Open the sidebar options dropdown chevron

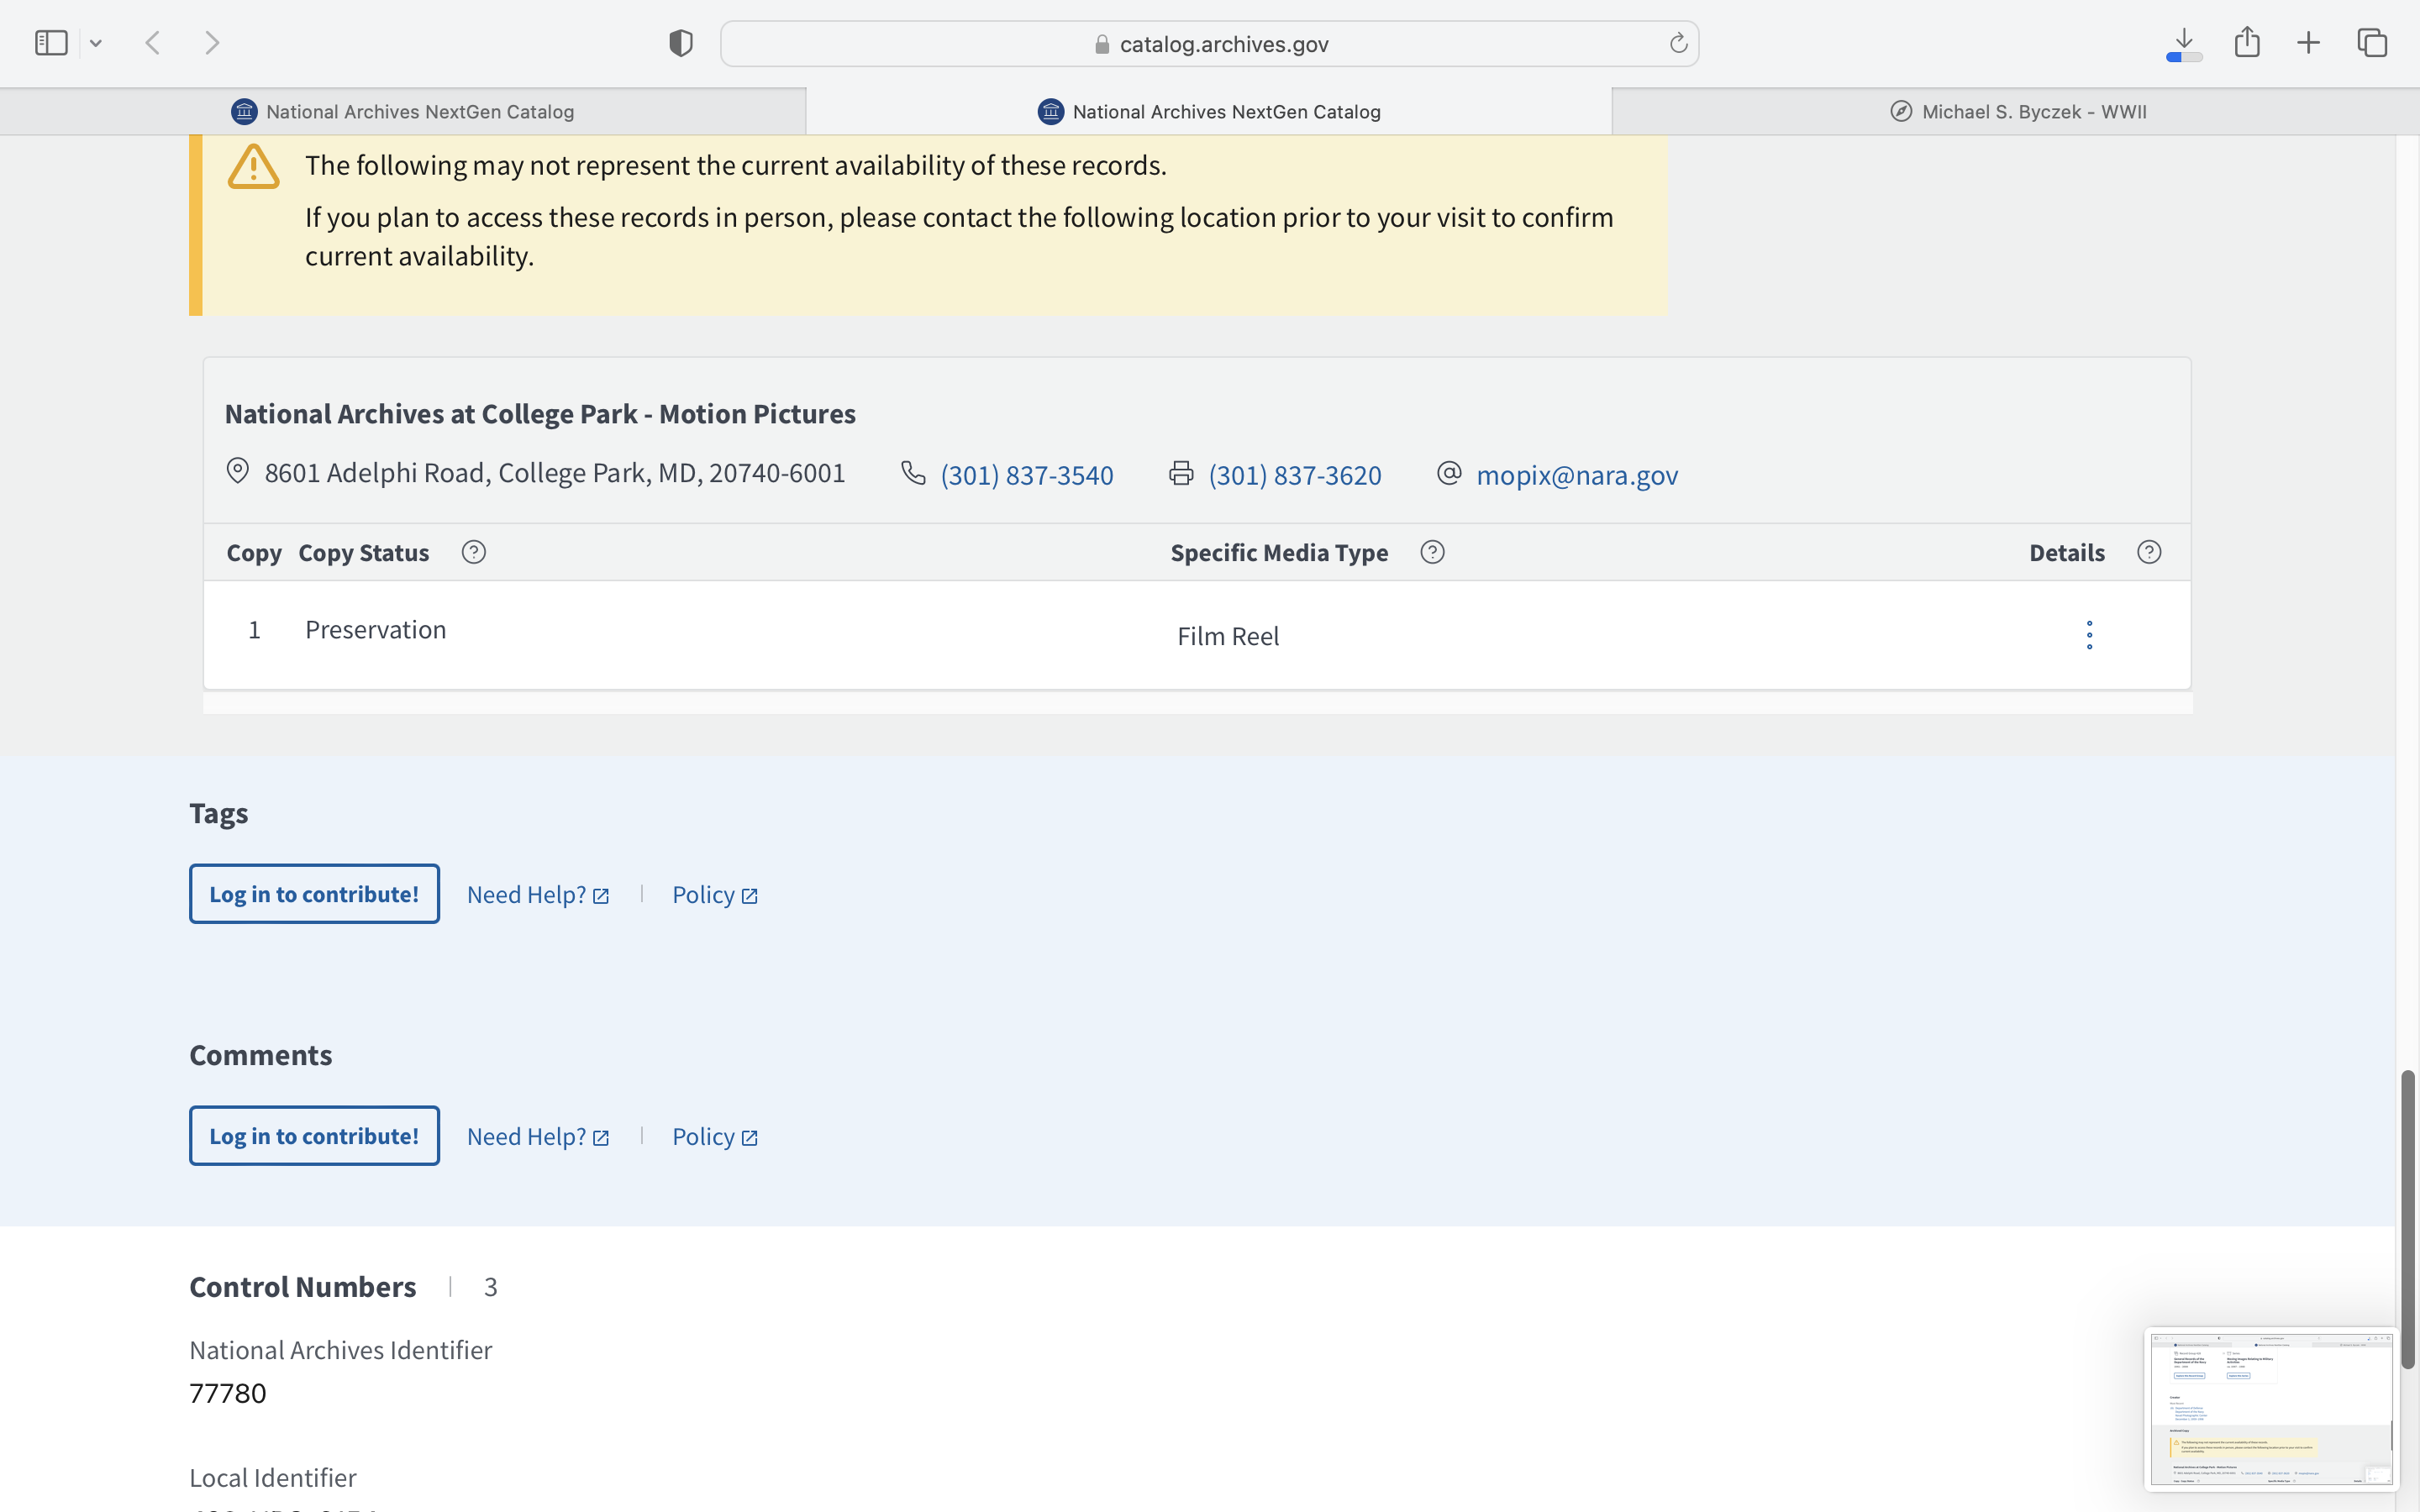(96, 43)
